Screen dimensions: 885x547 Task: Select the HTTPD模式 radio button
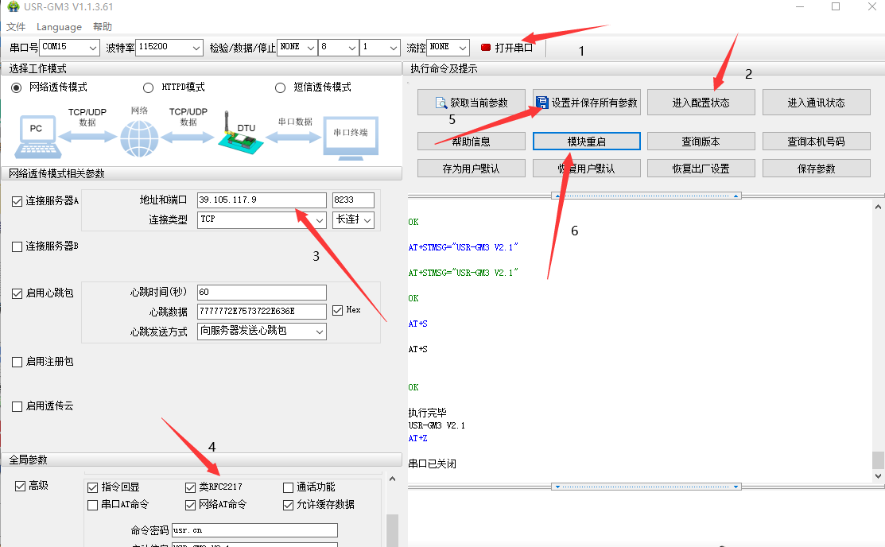pos(149,87)
